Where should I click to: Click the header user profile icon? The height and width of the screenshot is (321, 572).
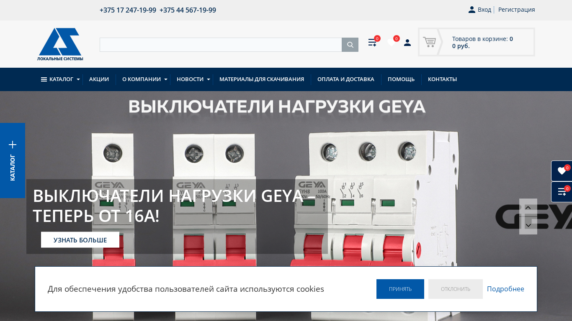(x=407, y=43)
